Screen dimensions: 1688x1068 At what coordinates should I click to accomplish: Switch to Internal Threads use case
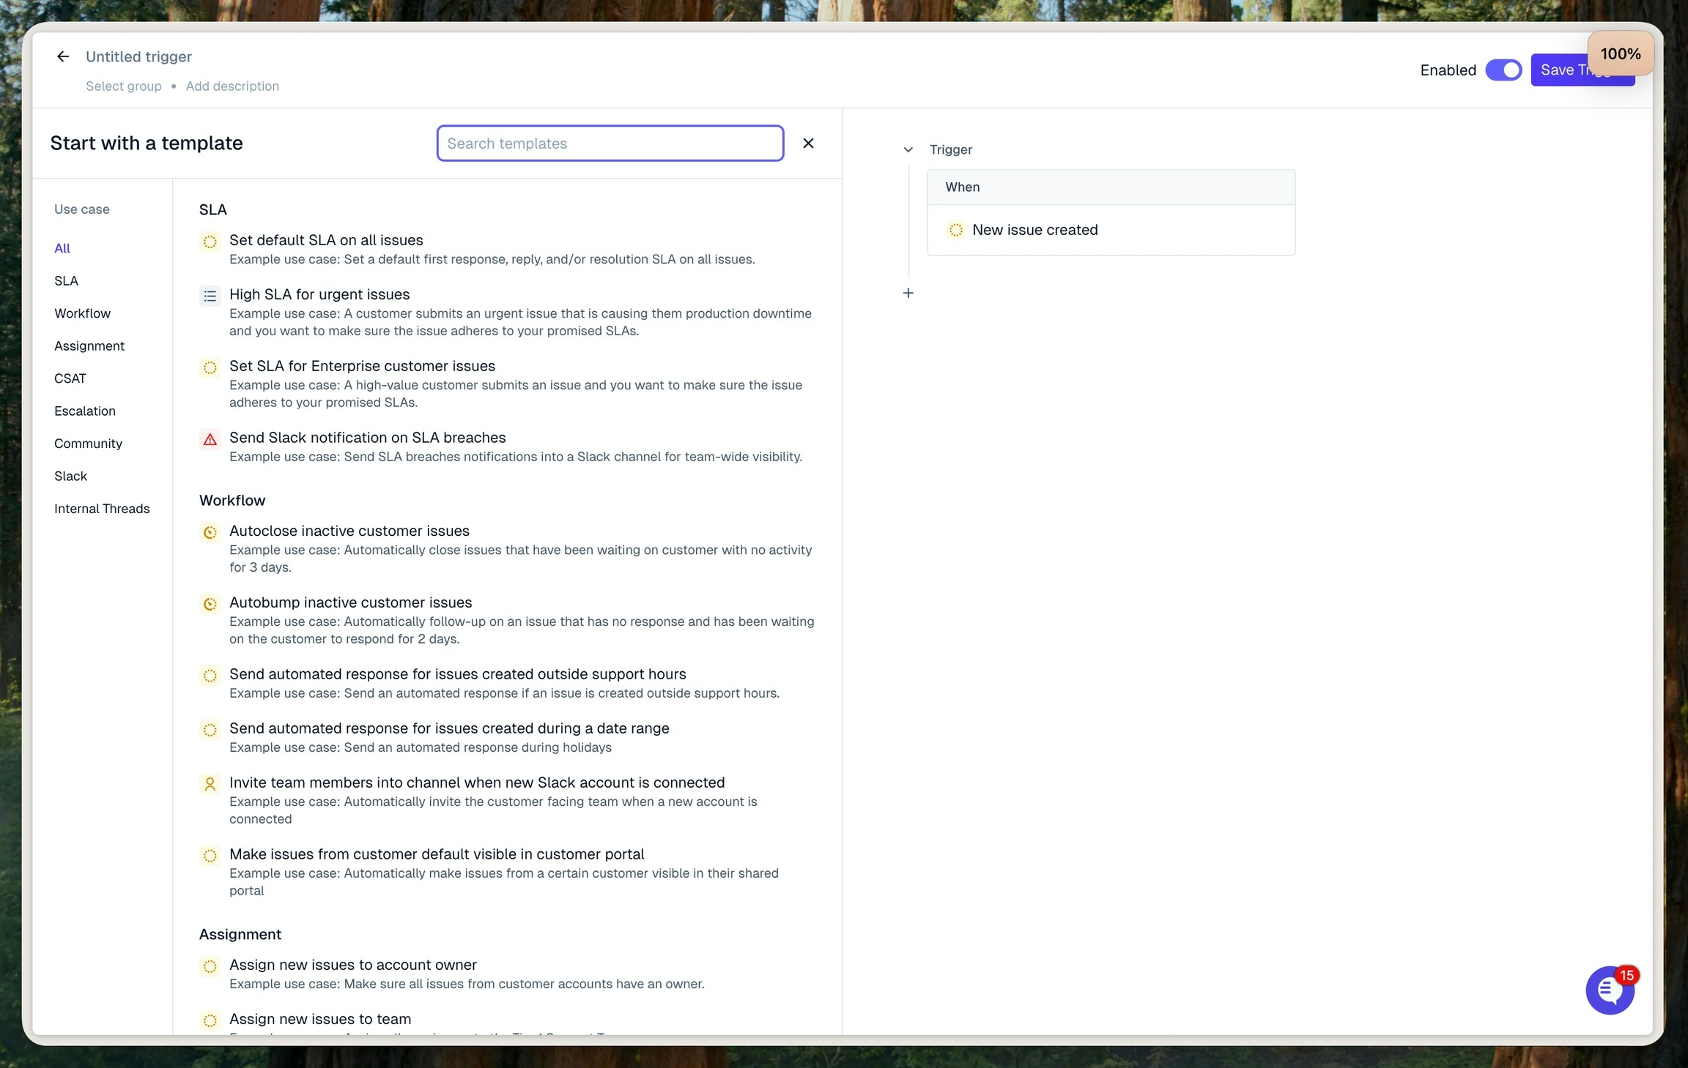(x=102, y=509)
